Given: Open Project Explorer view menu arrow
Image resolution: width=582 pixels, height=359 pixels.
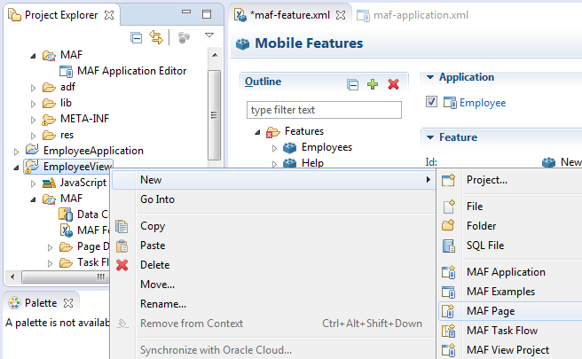Looking at the screenshot, I should (209, 35).
